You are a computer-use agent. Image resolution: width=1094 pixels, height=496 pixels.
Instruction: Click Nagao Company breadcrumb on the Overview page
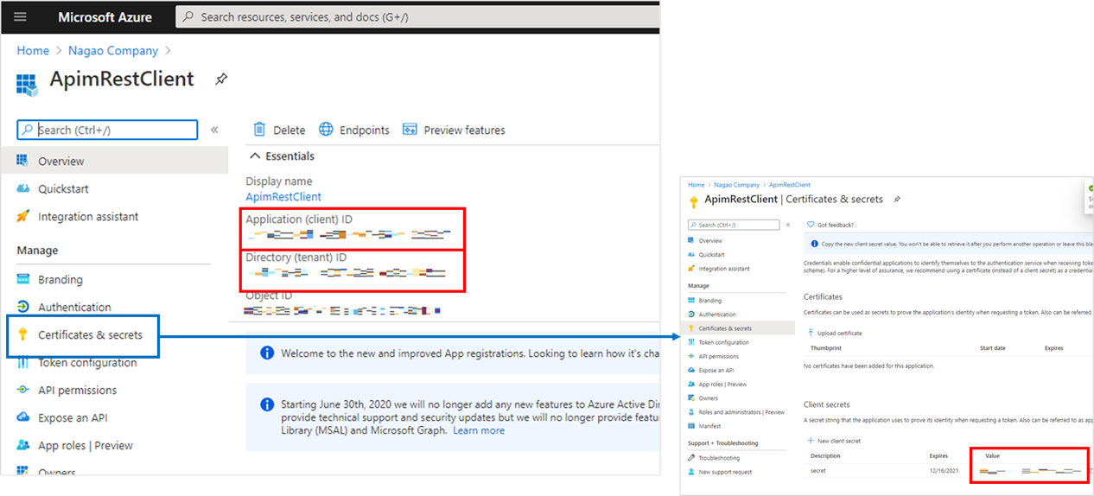pyautogui.click(x=112, y=51)
